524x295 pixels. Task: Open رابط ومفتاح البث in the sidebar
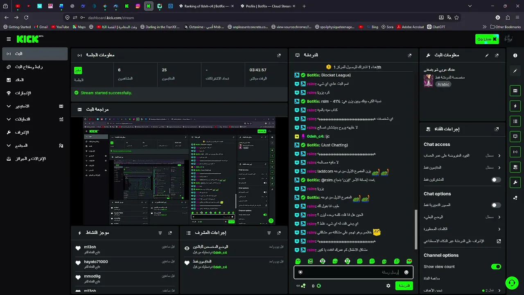pos(35,67)
